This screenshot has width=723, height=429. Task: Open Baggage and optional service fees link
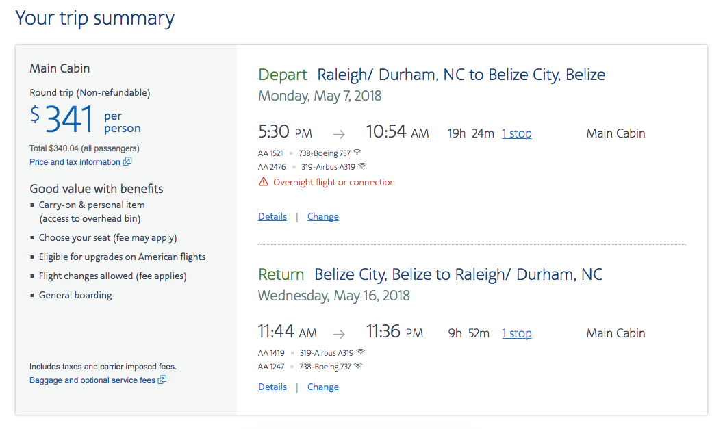92,380
